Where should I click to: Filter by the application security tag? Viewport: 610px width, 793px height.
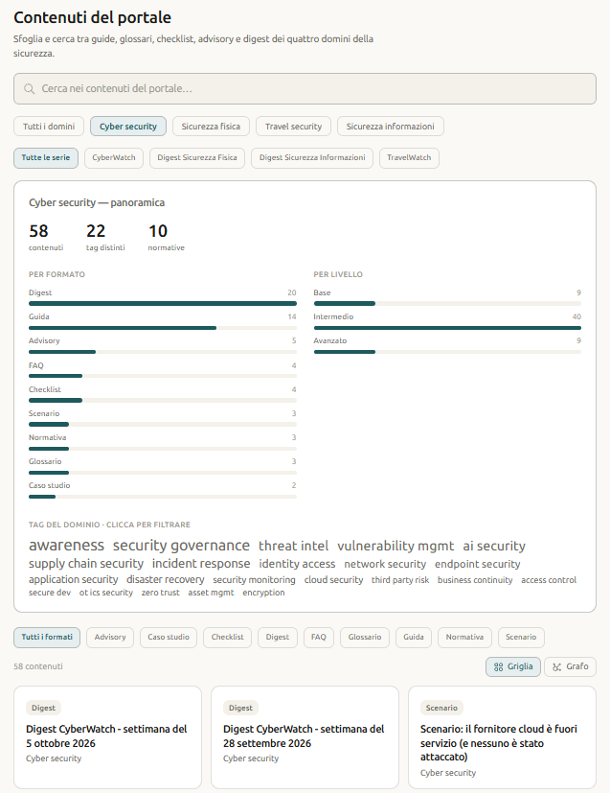tap(73, 579)
